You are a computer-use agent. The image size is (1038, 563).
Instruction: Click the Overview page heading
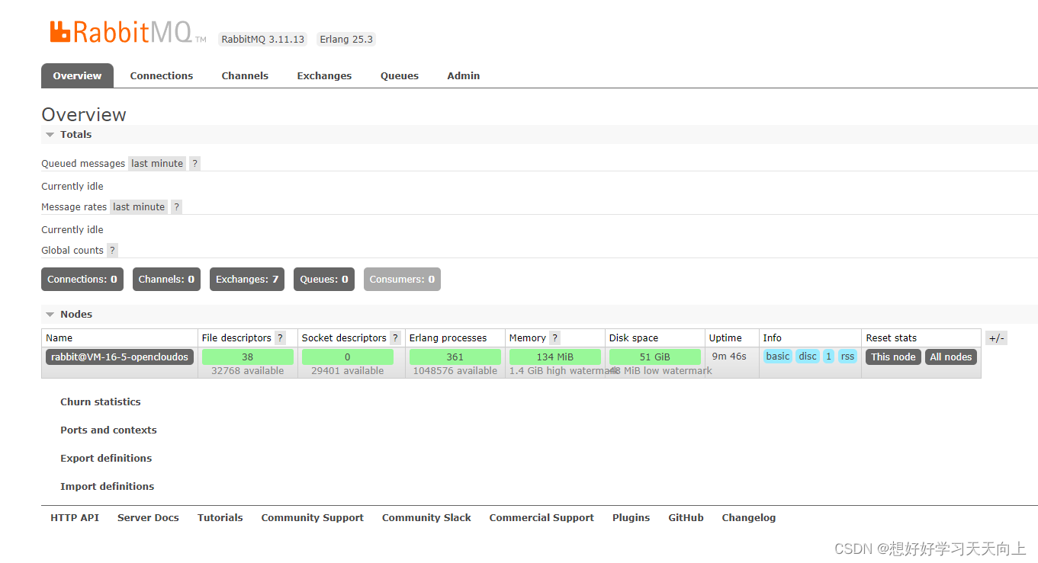(x=84, y=115)
